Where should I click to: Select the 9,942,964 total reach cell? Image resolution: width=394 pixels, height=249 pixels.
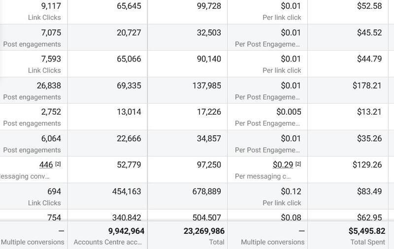click(107, 235)
